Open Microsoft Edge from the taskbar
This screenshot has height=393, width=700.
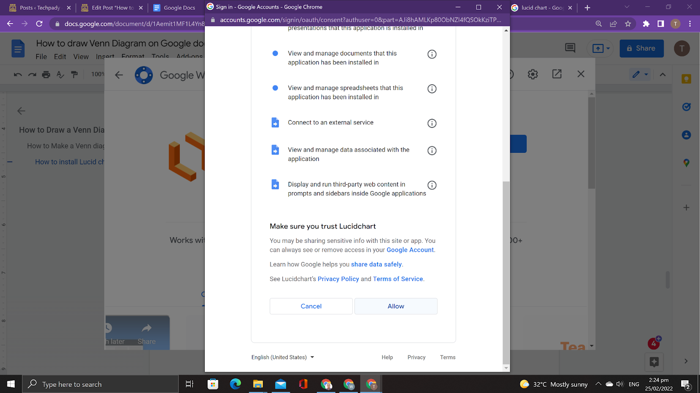pos(235,384)
